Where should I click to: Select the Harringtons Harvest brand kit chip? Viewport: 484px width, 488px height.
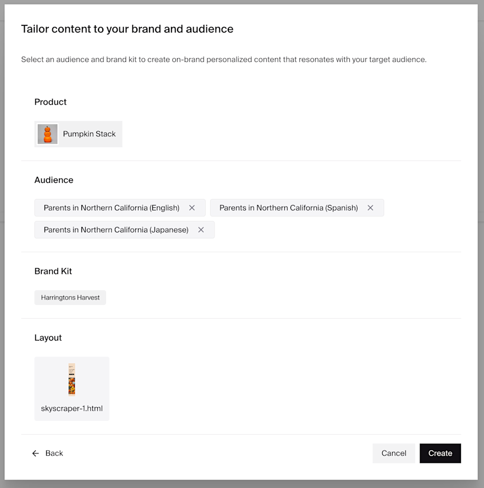(70, 297)
